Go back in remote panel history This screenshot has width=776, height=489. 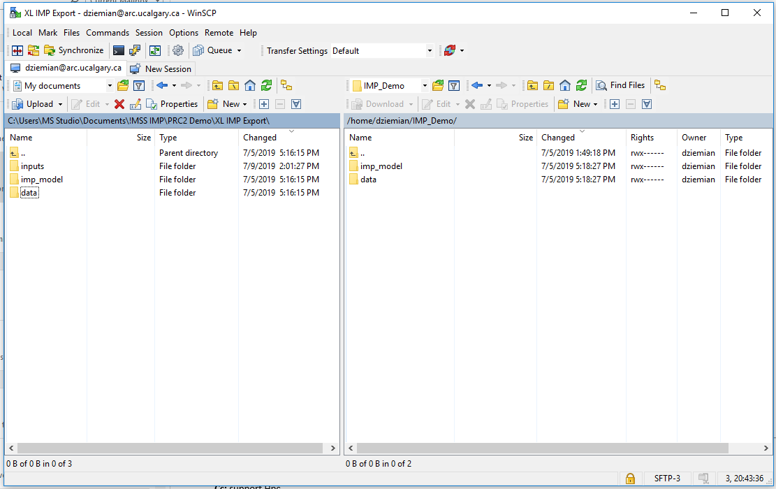[x=477, y=86]
